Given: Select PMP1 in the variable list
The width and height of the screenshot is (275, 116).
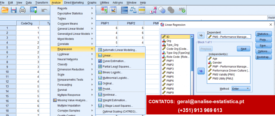Looking at the screenshot, I should tap(176, 61).
